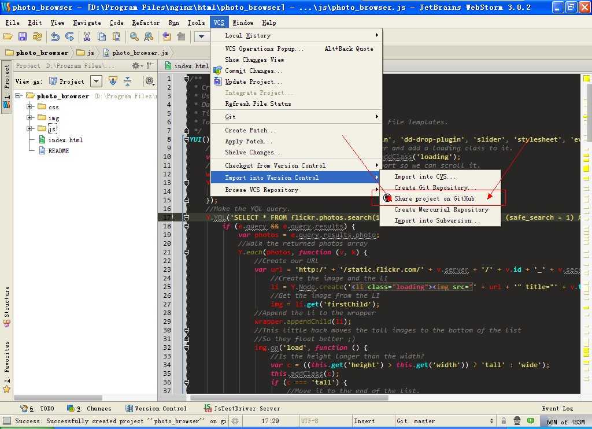The image size is (592, 429).
Task: Collapse the photo_browser root node
Action: tap(18, 96)
